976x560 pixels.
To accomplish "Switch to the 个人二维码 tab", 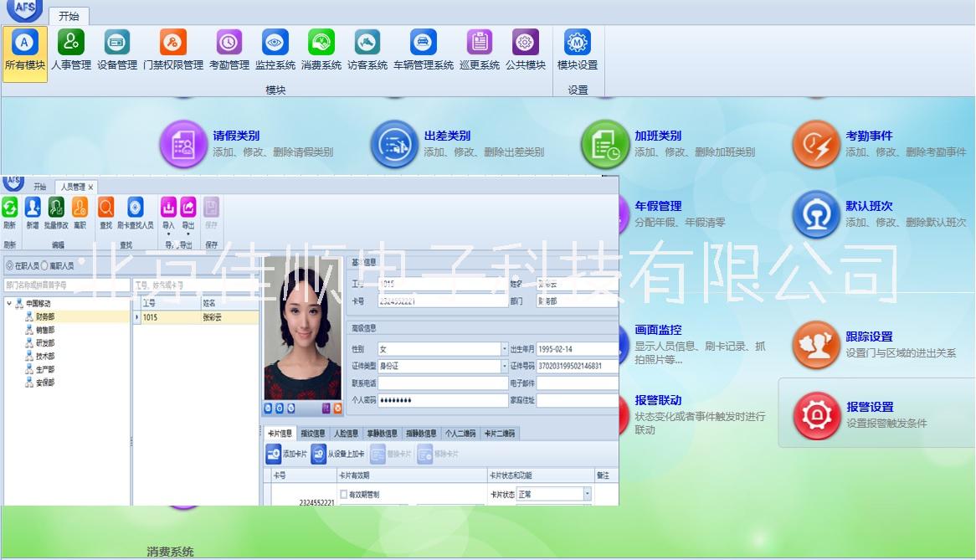I will (460, 434).
